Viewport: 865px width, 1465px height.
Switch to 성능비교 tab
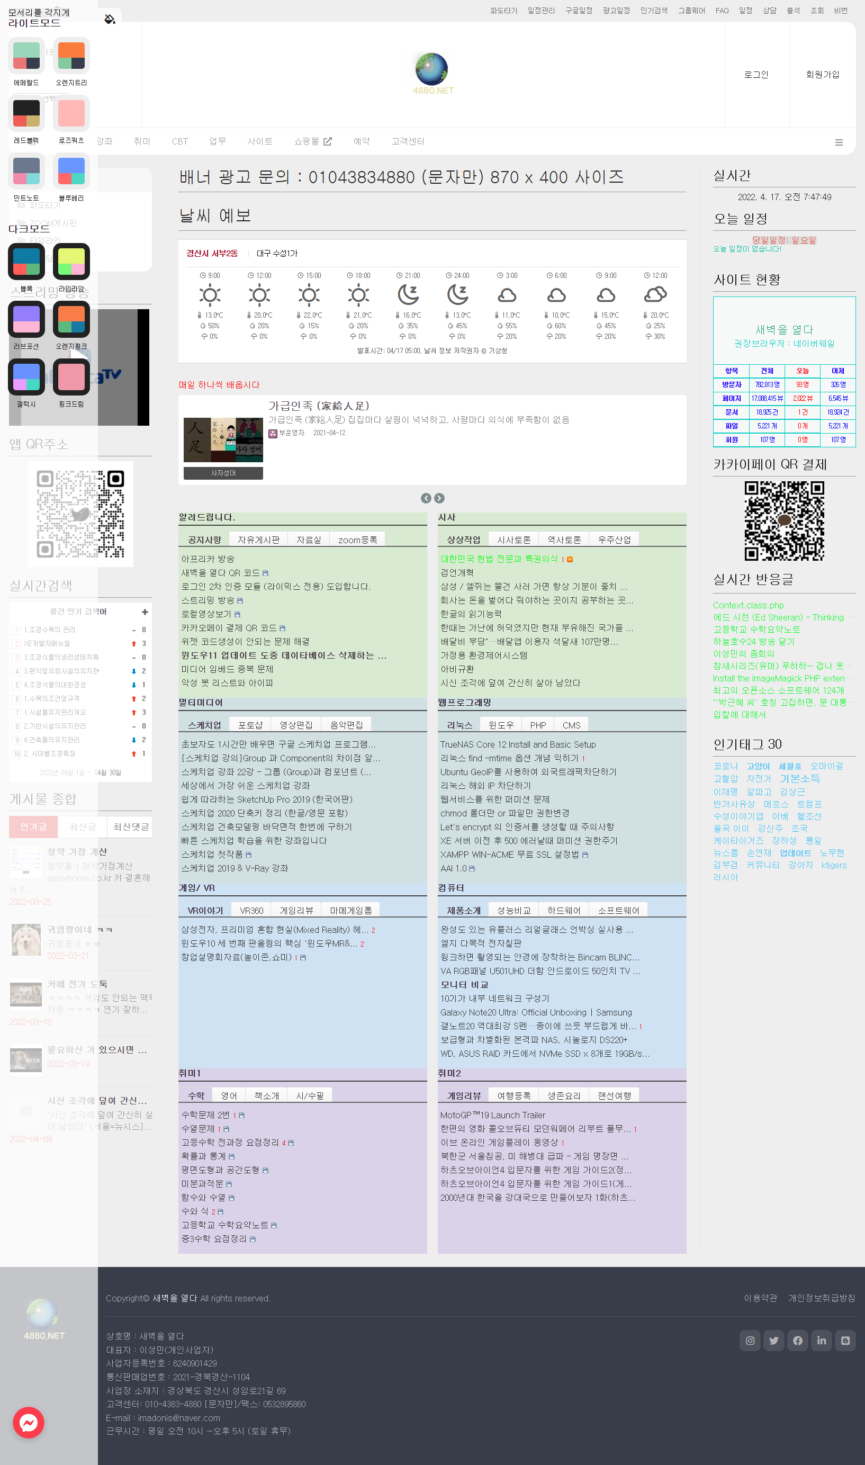click(x=514, y=911)
